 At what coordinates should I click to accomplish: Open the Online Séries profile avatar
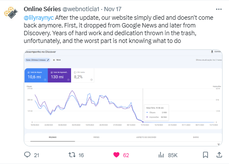(11, 13)
